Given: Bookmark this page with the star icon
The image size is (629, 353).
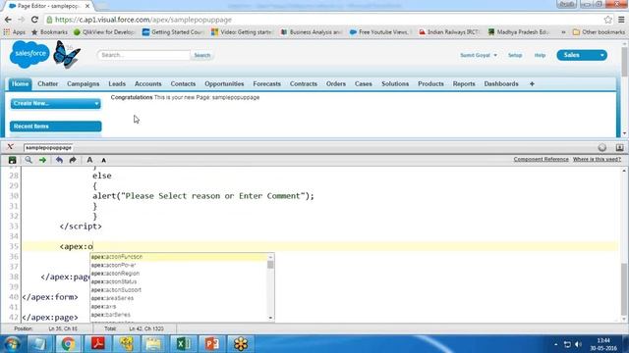Looking at the screenshot, I should (607, 20).
